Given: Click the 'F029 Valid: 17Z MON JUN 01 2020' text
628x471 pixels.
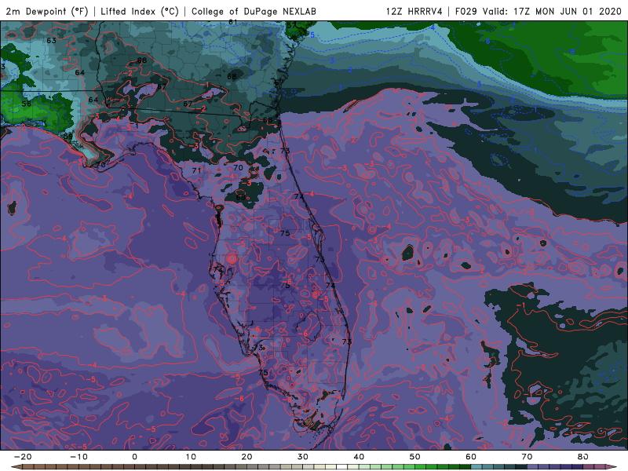Looking at the screenshot, I should pyautogui.click(x=539, y=11).
